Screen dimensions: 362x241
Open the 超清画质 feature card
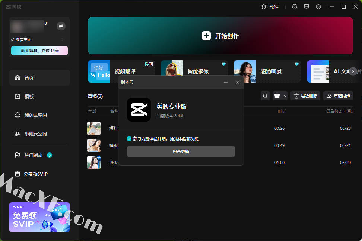267,71
